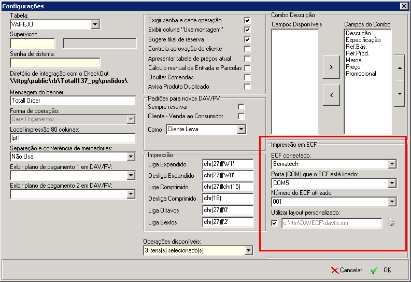Check Cálculo manual de Entrada e Parcelas
This screenshot has width=411, height=282.
pyautogui.click(x=247, y=68)
